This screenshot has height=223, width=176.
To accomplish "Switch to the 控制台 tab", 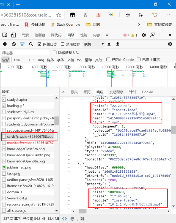I will click(40, 35).
